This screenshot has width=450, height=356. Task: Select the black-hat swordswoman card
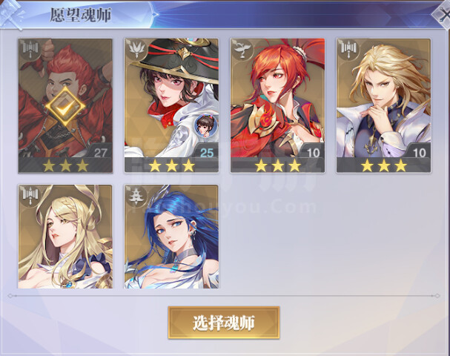(171, 105)
